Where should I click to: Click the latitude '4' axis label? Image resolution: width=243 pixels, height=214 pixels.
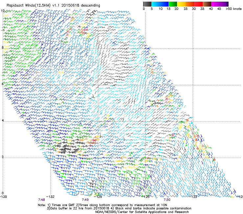click(x=3, y=120)
